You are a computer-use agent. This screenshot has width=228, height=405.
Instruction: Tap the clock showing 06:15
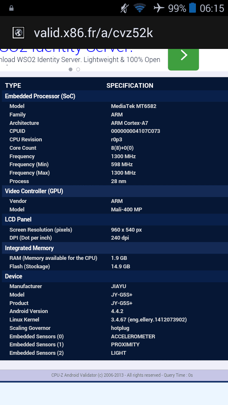[x=212, y=8]
